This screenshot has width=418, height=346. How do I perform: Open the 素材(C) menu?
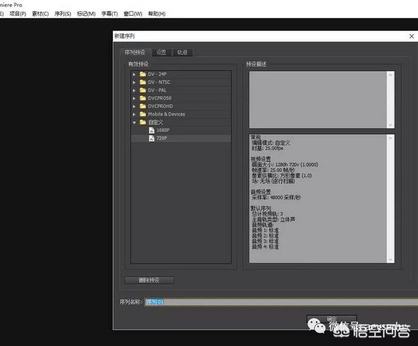tap(40, 14)
